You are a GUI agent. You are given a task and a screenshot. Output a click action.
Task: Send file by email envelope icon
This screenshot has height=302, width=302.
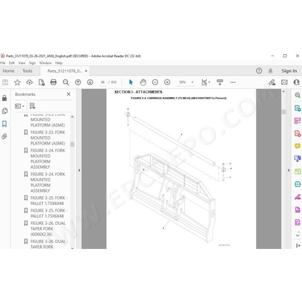point(284,82)
